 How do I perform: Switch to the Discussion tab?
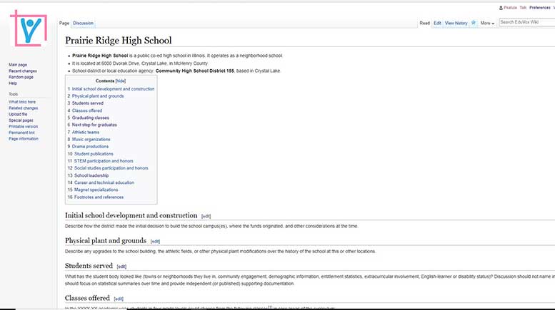pos(83,23)
